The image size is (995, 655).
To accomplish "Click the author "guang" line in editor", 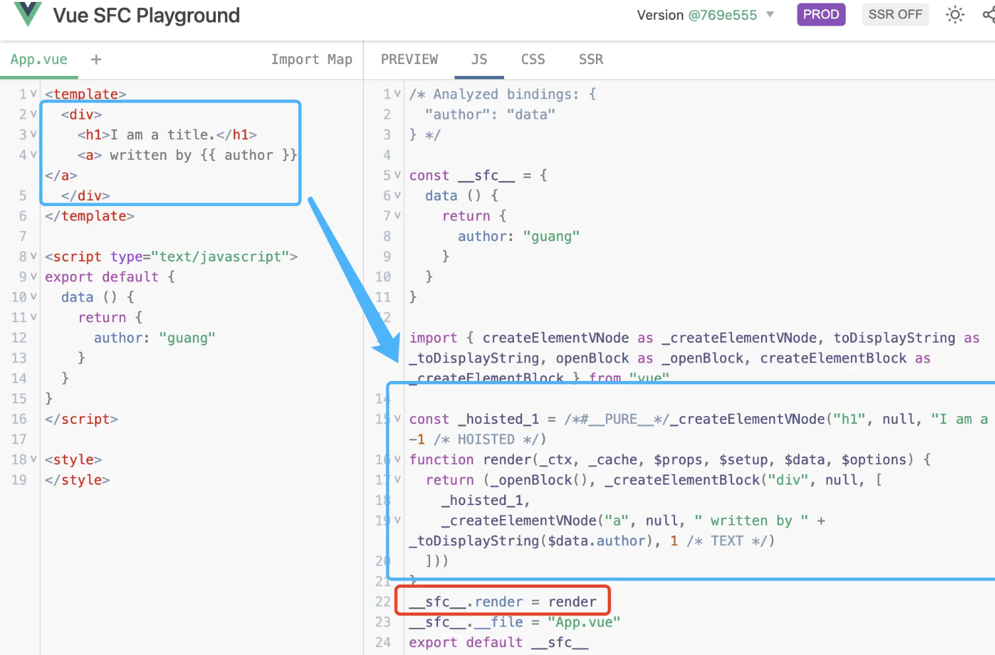I will click(154, 338).
